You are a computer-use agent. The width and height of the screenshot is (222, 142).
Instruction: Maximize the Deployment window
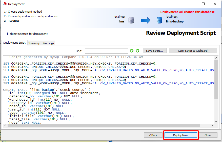203,4
